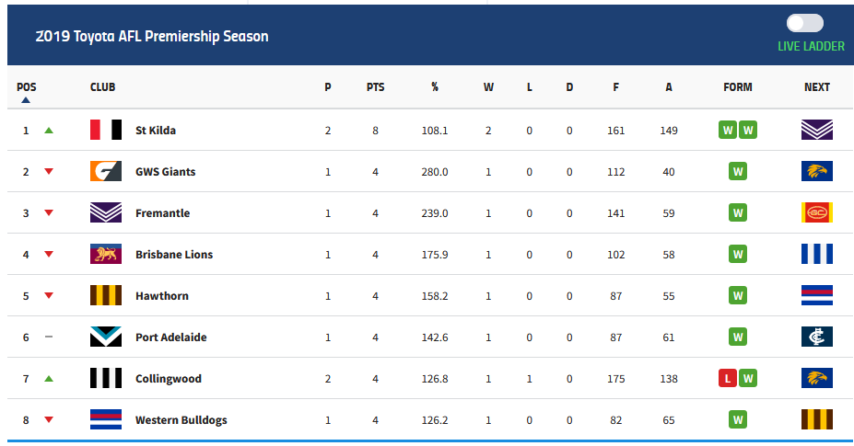The height and width of the screenshot is (446, 854).
Task: Click the Hawthorn club logo
Action: click(106, 296)
